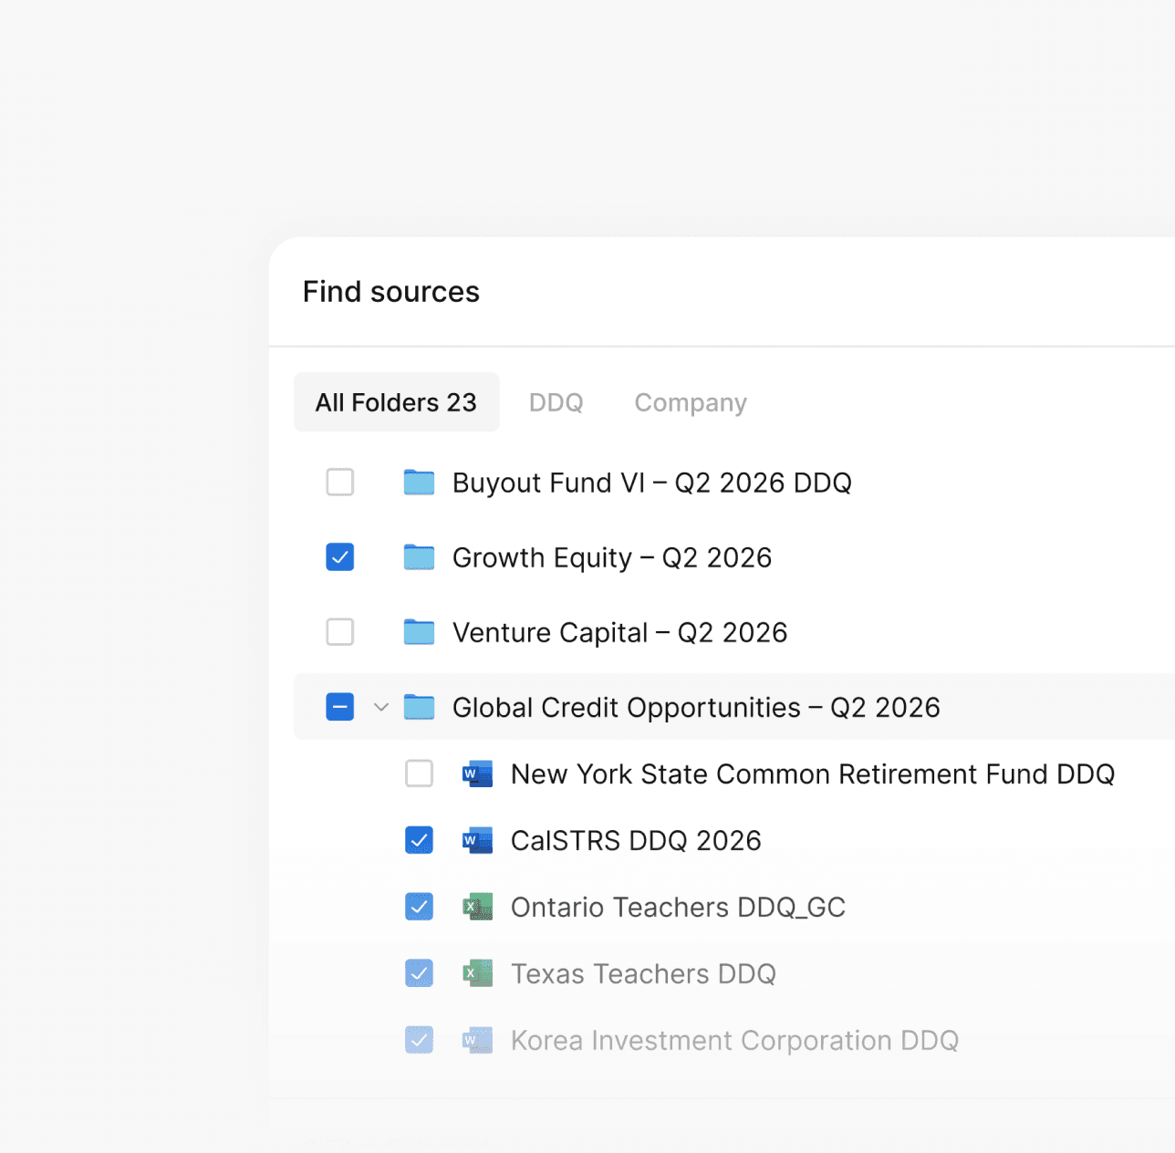Click the Buyout Fund VI folder icon
1175x1153 pixels.
click(x=419, y=483)
